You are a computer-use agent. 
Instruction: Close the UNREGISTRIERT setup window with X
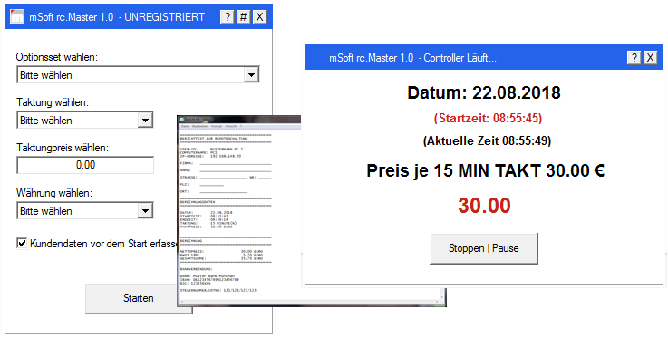click(x=259, y=17)
